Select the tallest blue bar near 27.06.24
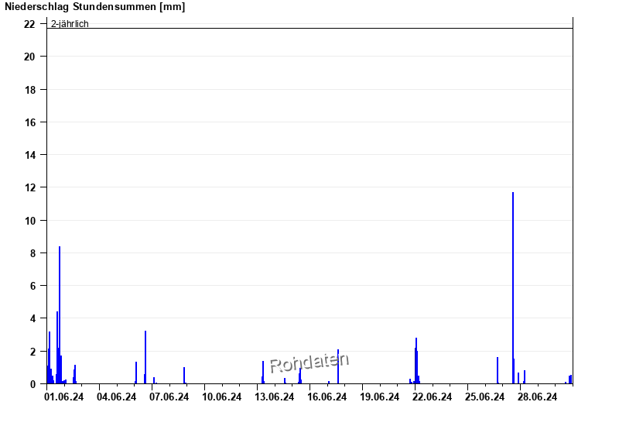Viewport: 619px width, 426px height. tap(512, 287)
